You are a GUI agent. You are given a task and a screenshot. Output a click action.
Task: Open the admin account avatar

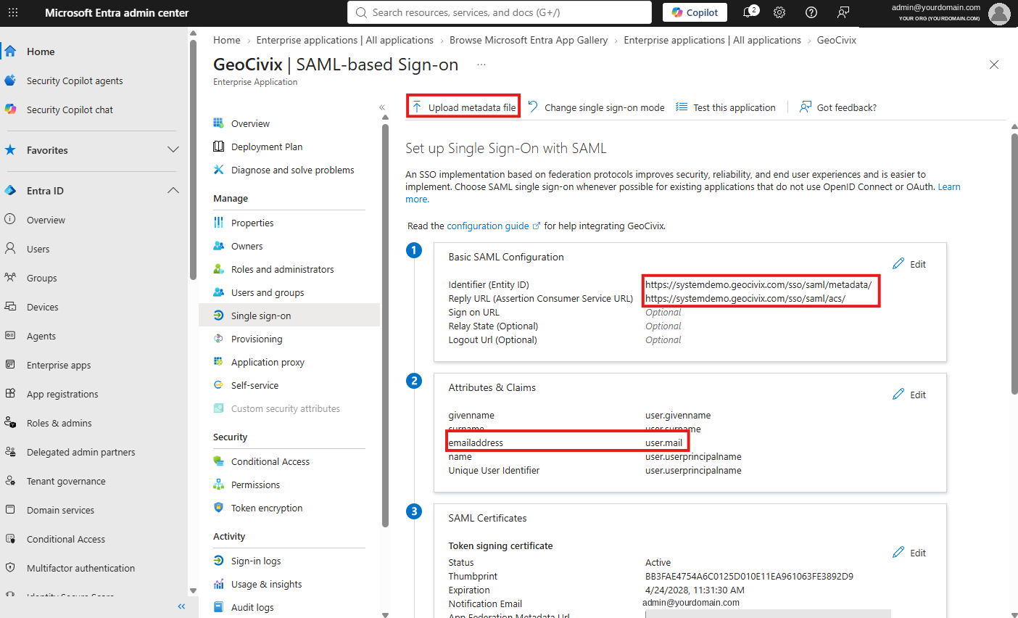[999, 13]
